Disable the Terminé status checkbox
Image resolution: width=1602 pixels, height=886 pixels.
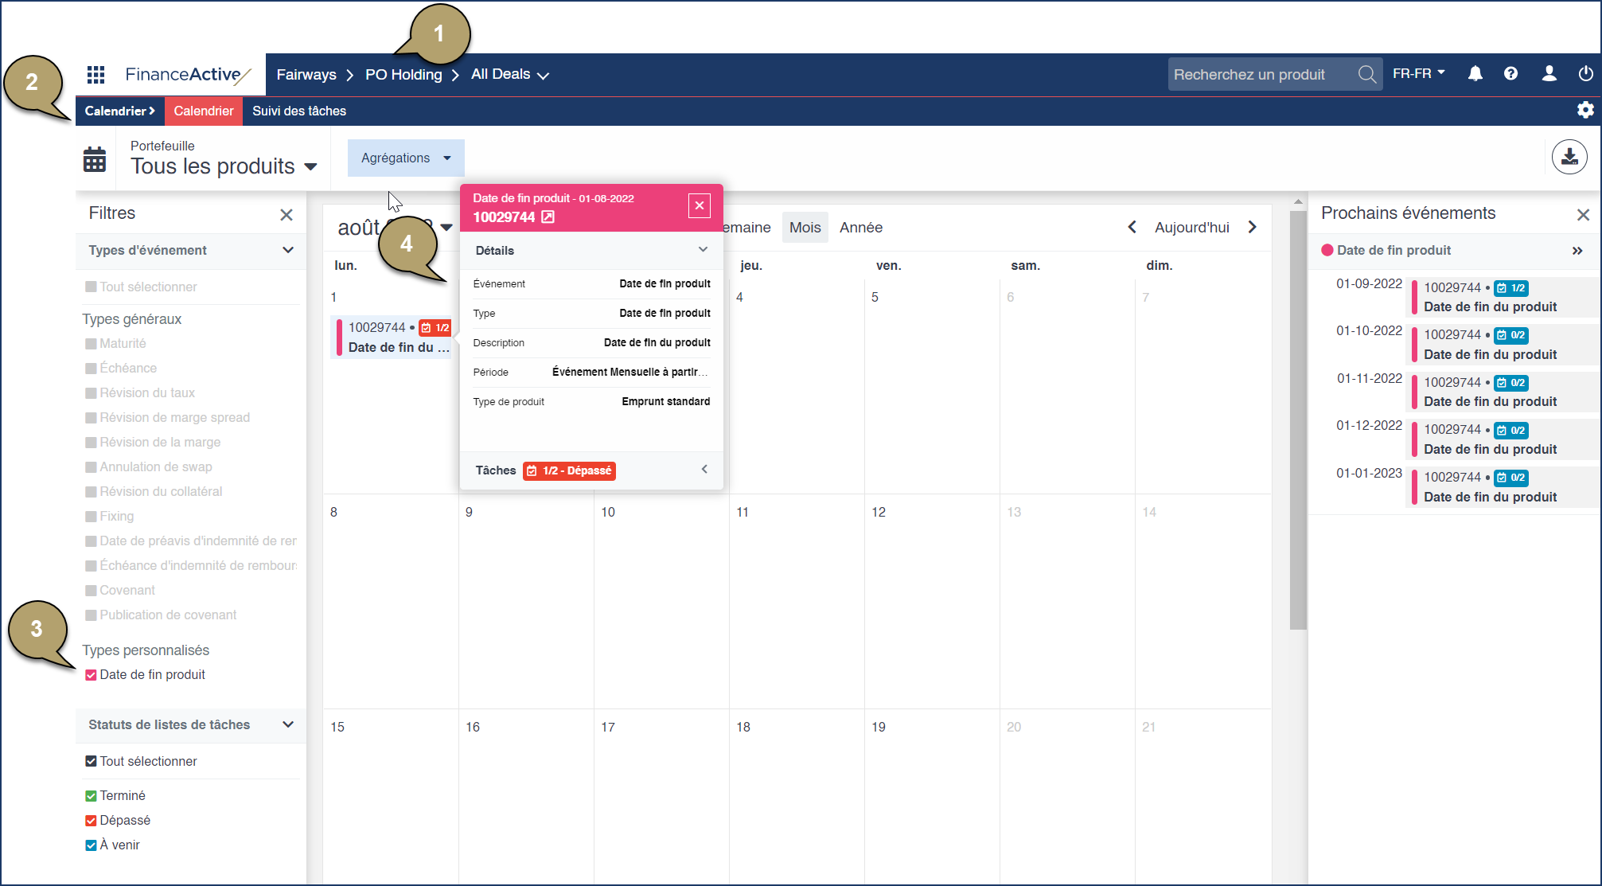[90, 794]
